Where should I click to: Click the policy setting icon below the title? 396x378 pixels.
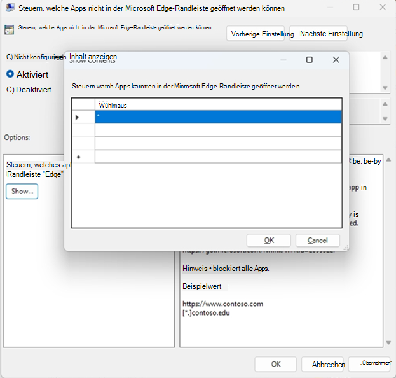[x=9, y=30]
